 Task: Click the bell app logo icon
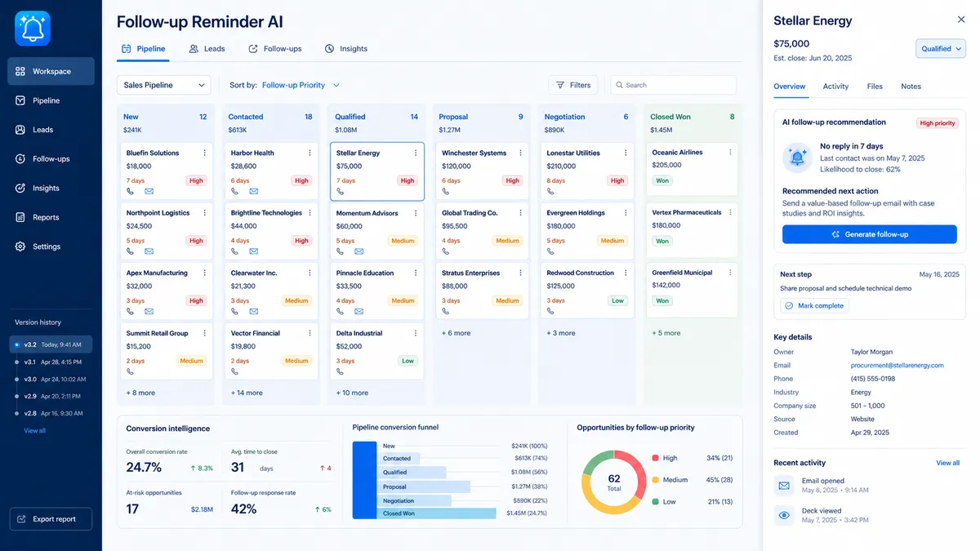point(33,29)
